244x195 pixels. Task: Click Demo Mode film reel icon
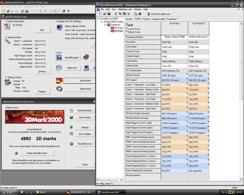[x=59, y=89]
